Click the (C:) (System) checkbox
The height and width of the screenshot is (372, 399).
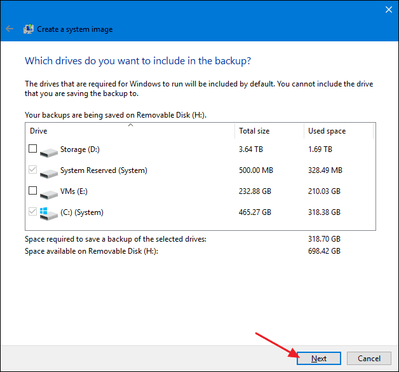32,211
